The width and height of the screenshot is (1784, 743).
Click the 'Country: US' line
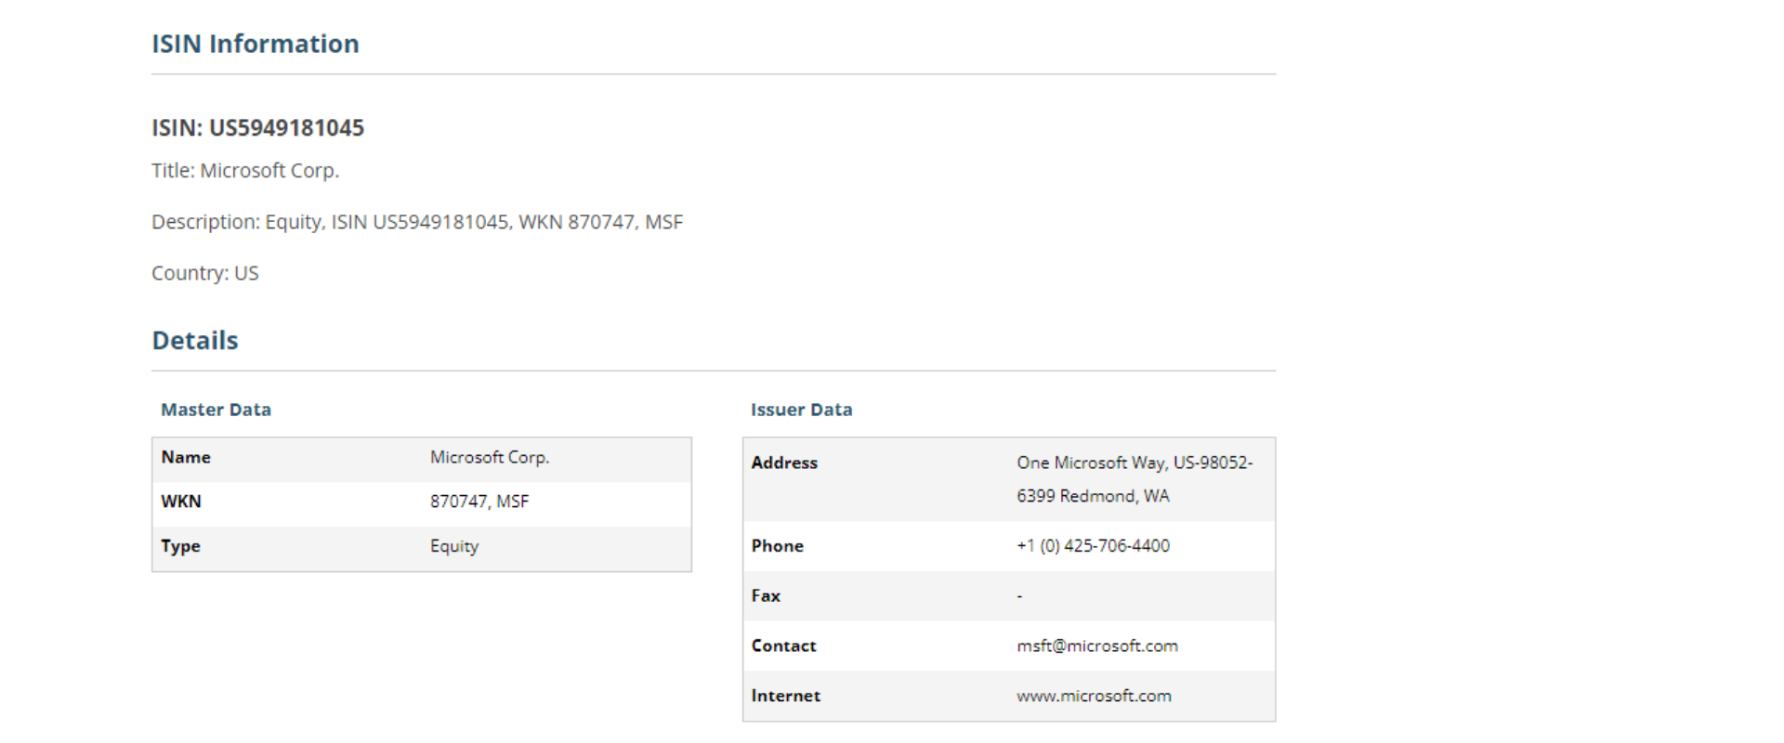(205, 273)
